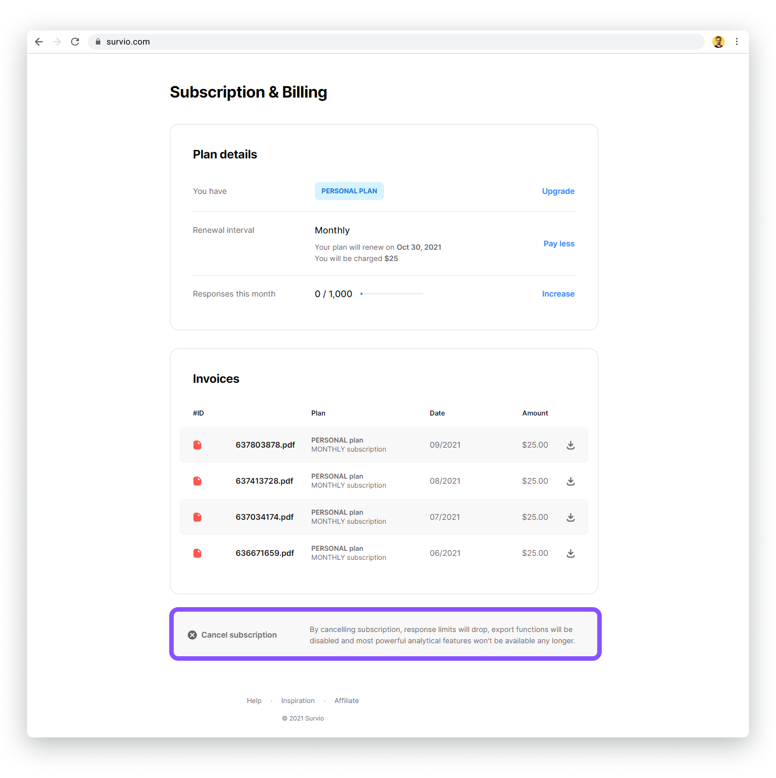This screenshot has height=778, width=776.
Task: Click the red PDF icon for 637803878.pdf
Action: 197,445
